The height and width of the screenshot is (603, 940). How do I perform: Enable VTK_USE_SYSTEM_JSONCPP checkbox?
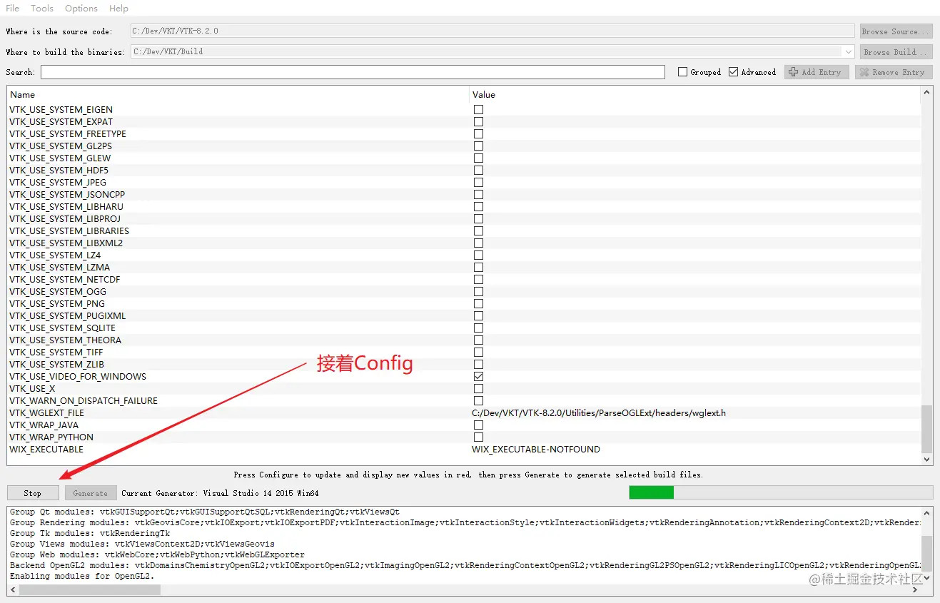[478, 195]
